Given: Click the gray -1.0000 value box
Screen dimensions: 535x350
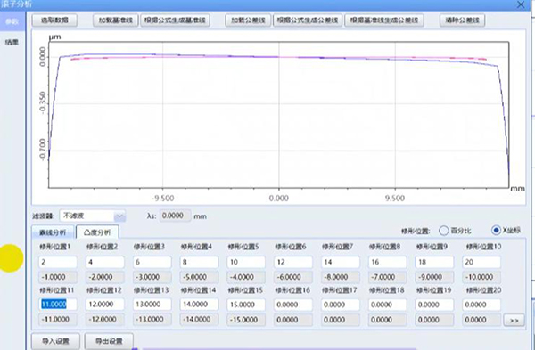Looking at the screenshot, I should point(58,277).
